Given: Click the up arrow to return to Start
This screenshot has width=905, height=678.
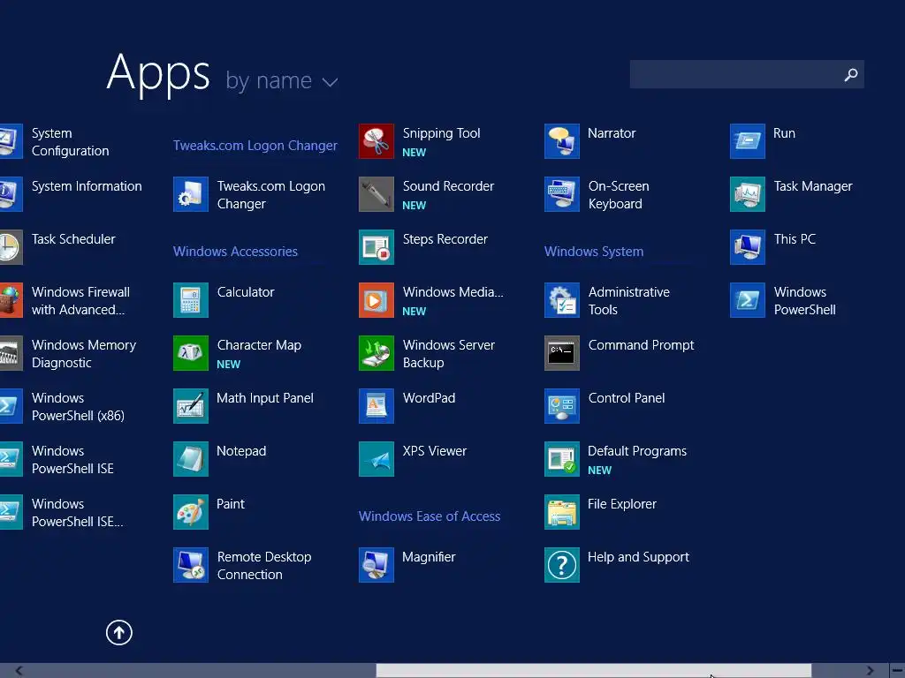Looking at the screenshot, I should [119, 632].
